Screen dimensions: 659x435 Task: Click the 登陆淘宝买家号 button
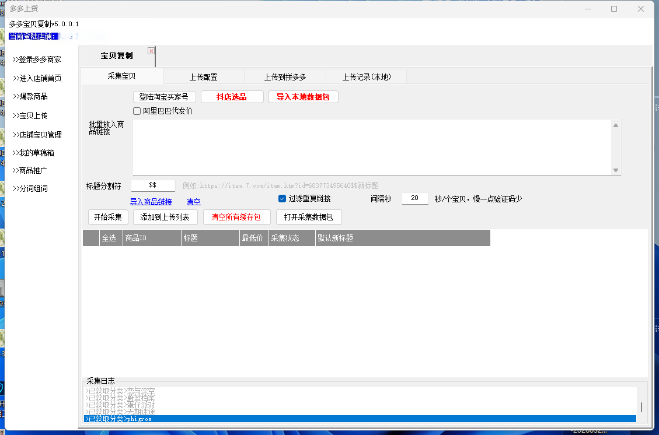point(164,97)
